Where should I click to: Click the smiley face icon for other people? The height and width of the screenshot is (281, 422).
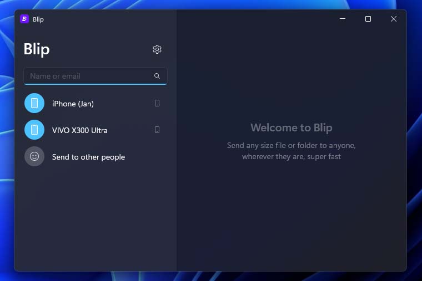[x=34, y=156]
